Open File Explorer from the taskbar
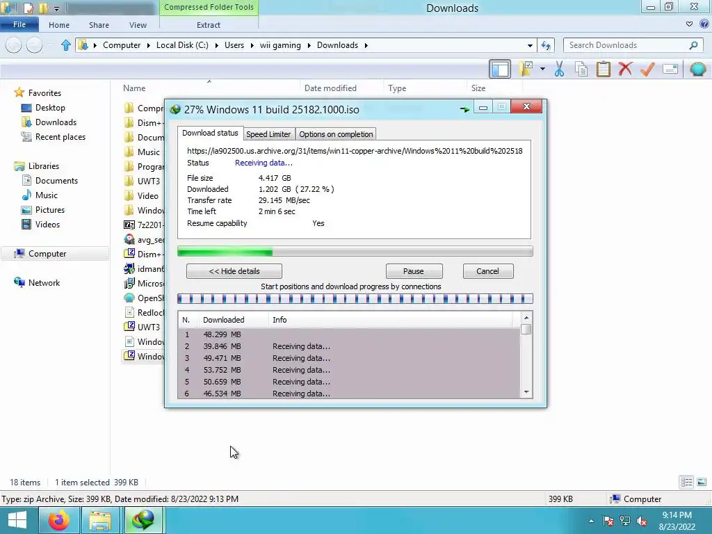Image resolution: width=712 pixels, height=534 pixels. point(100,520)
